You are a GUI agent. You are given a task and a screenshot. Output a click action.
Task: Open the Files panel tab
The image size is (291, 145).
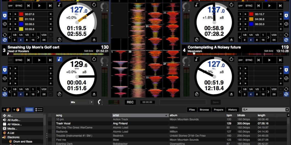click(192, 110)
